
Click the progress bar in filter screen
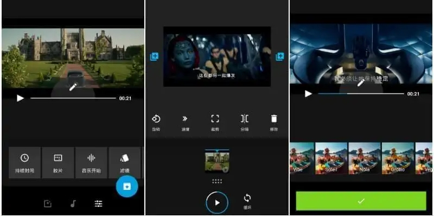(x=361, y=94)
